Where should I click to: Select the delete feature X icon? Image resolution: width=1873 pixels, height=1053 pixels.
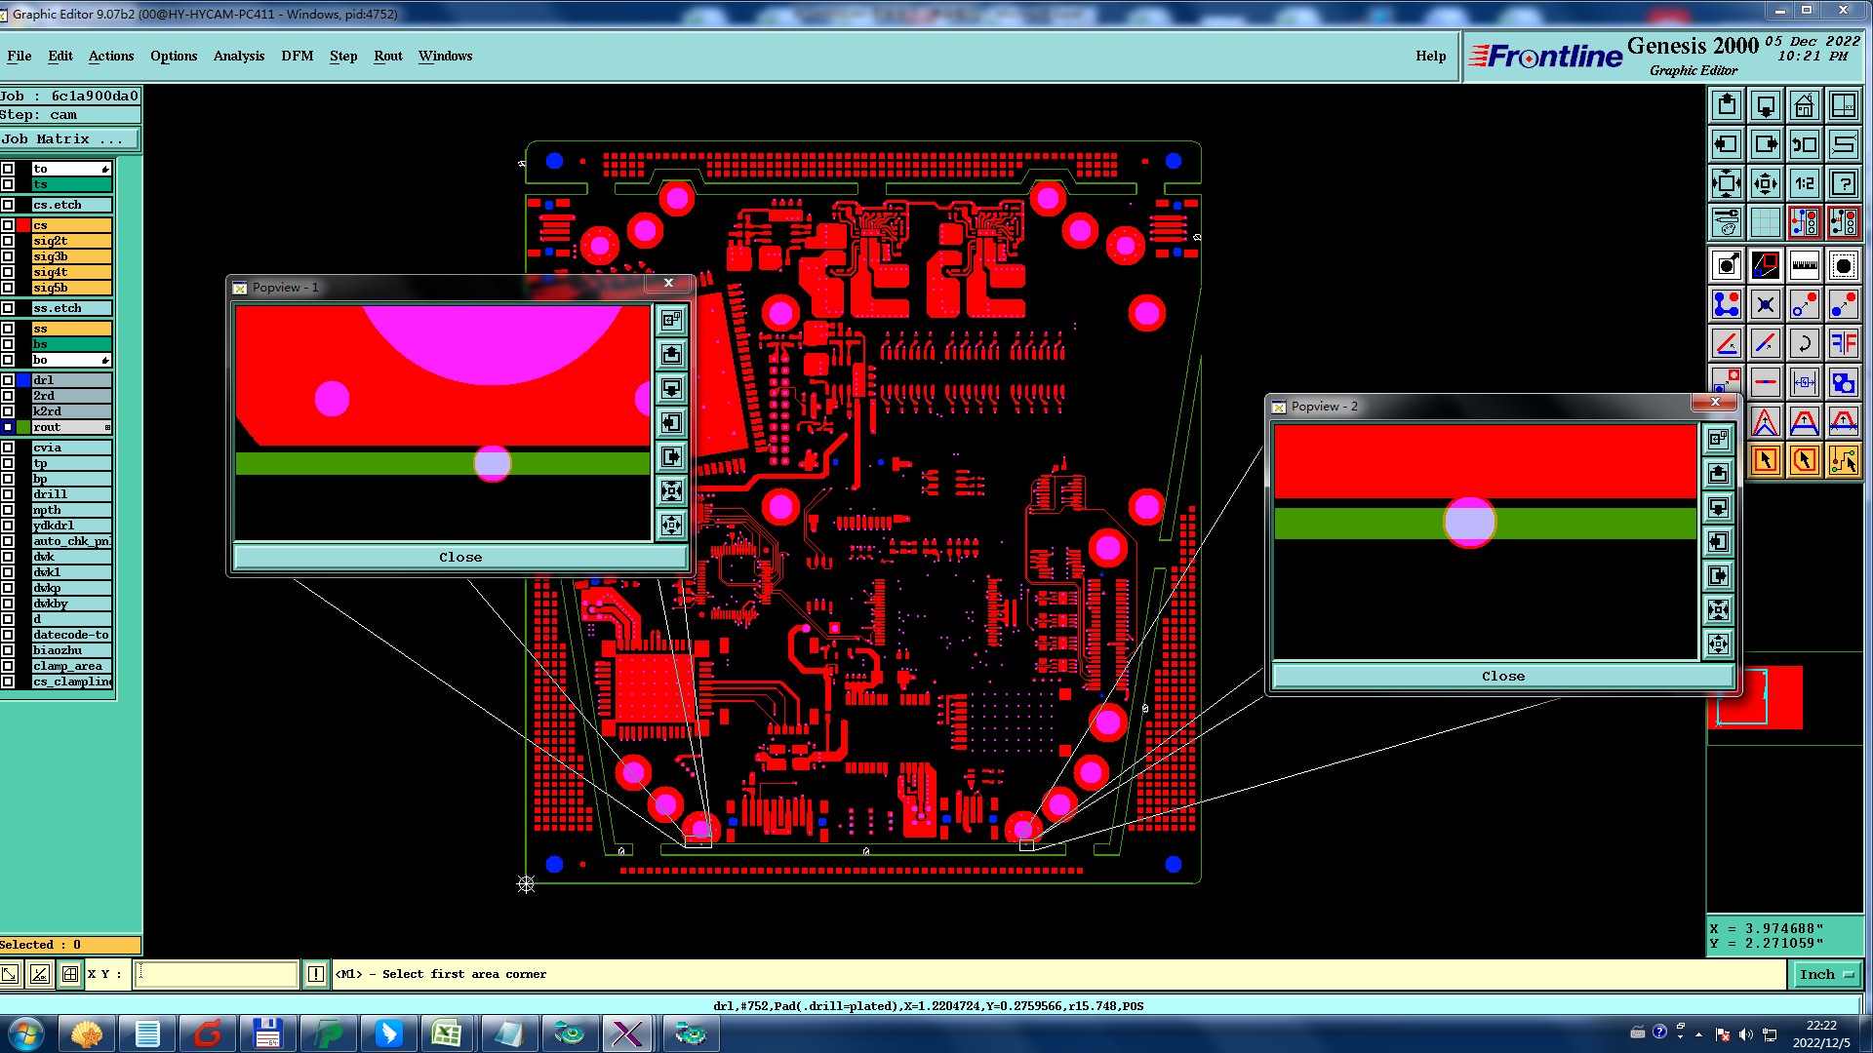tap(1765, 305)
